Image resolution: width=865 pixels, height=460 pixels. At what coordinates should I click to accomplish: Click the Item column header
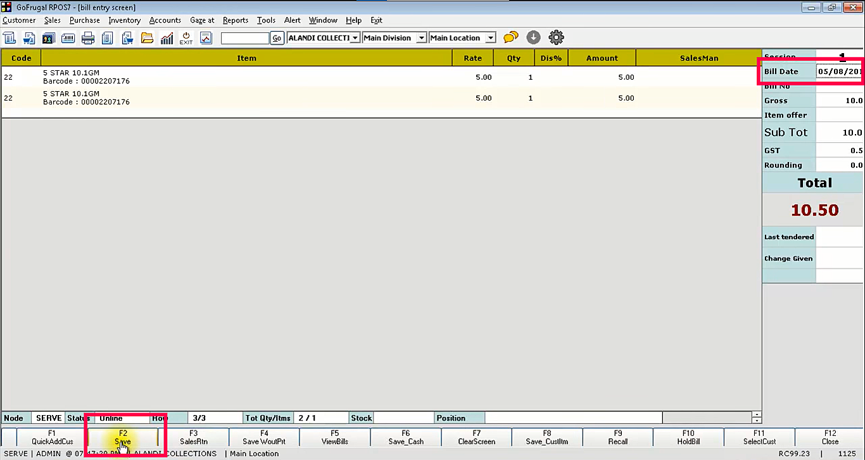pos(247,58)
